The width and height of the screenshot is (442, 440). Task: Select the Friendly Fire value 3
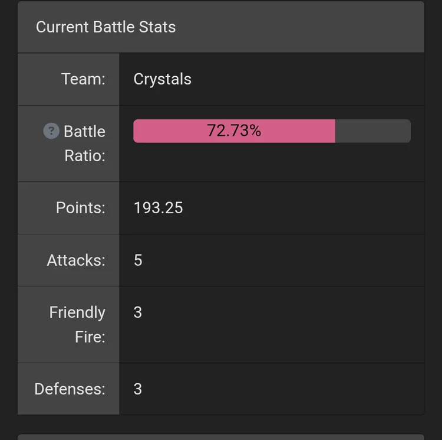137,312
